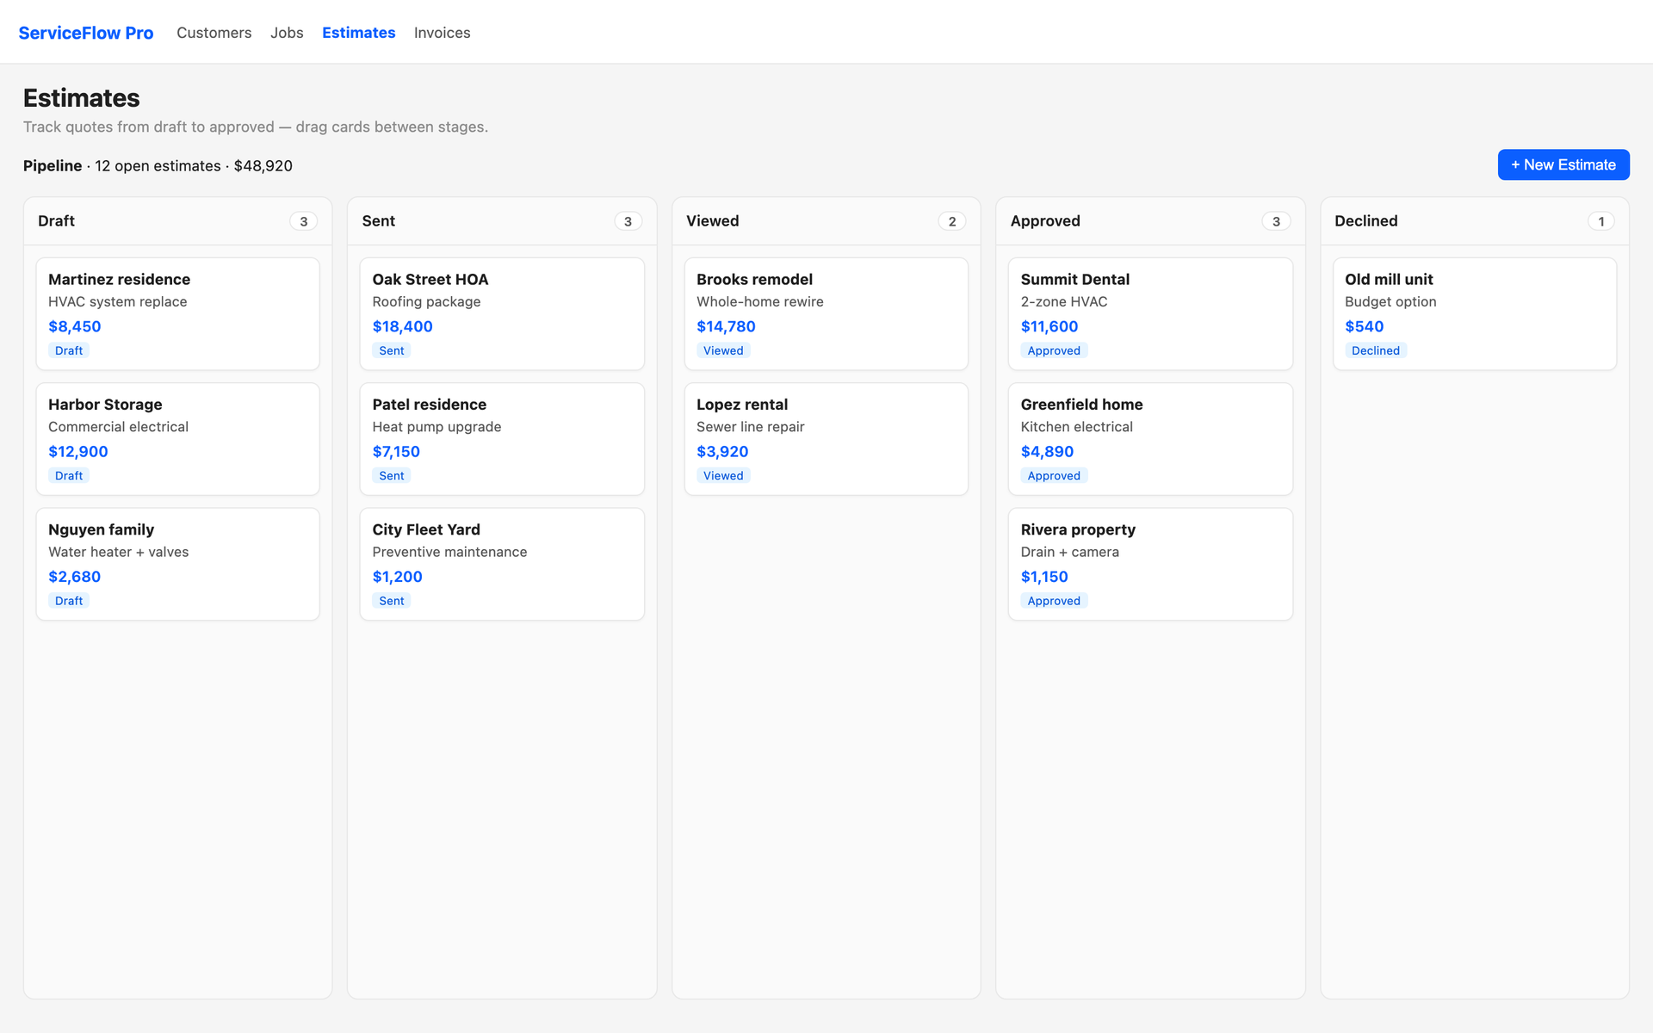Select the Estimates tab

tap(359, 33)
